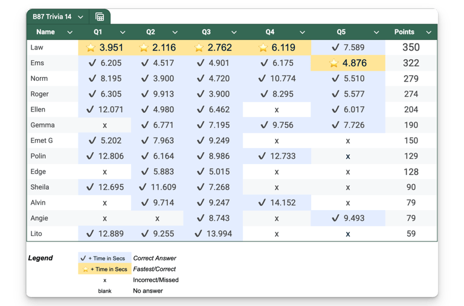Click the Q1 column header label
464x306 pixels.
coord(98,33)
